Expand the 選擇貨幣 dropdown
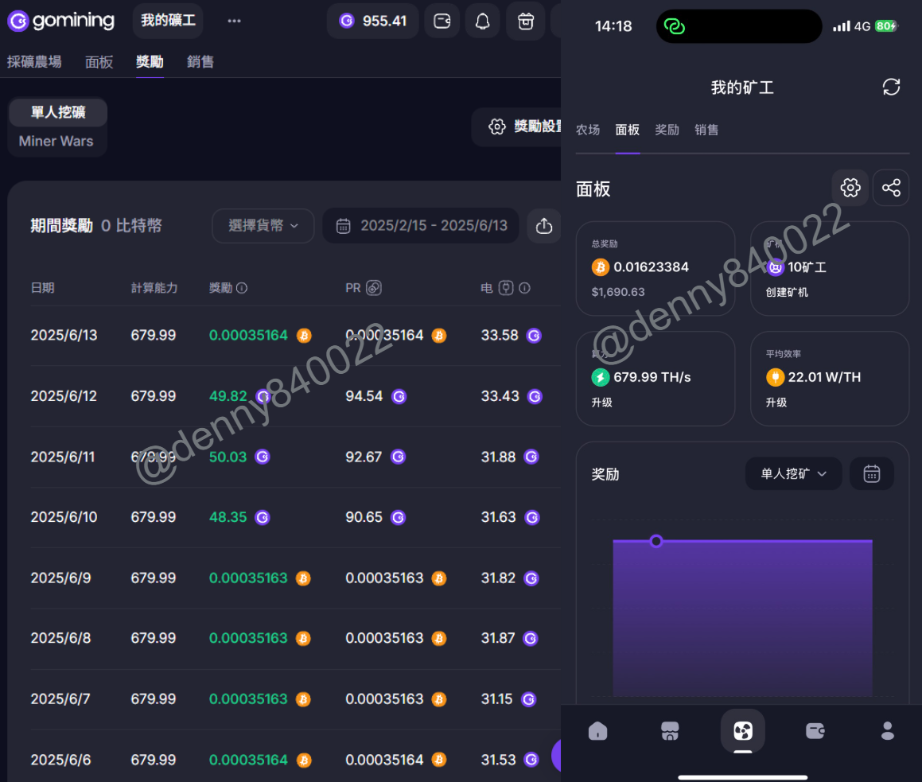This screenshot has height=782, width=922. [263, 226]
